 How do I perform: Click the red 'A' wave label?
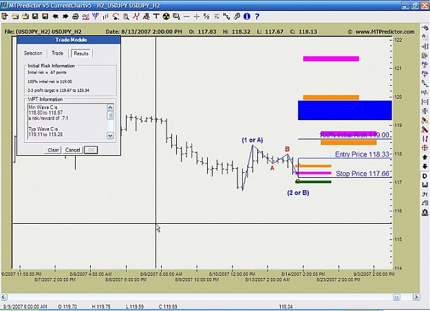[272, 168]
